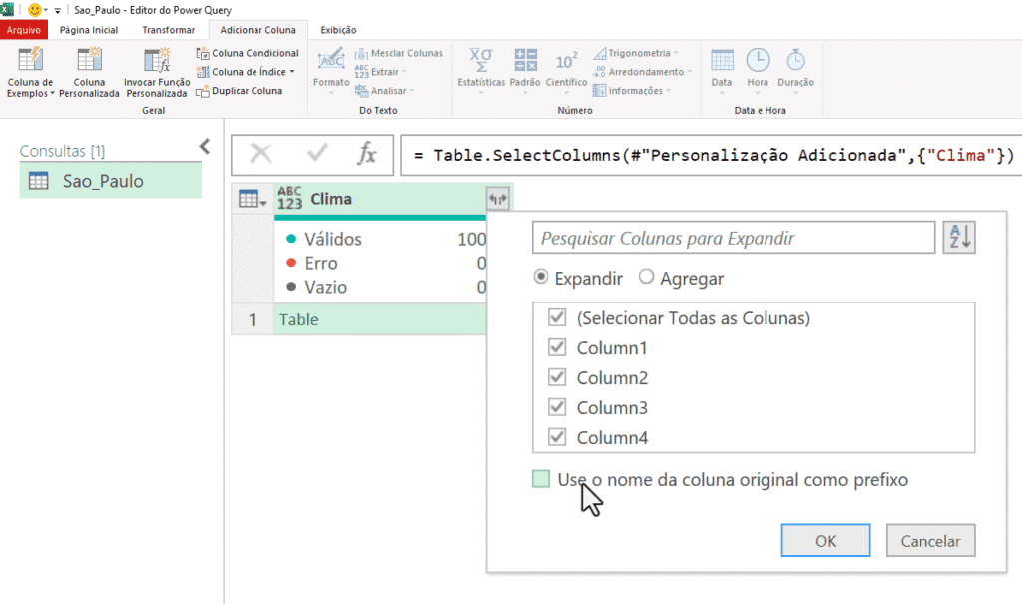Click Invocar Função Personalizada icon
This screenshot has height=604, width=1022.
pos(157,61)
